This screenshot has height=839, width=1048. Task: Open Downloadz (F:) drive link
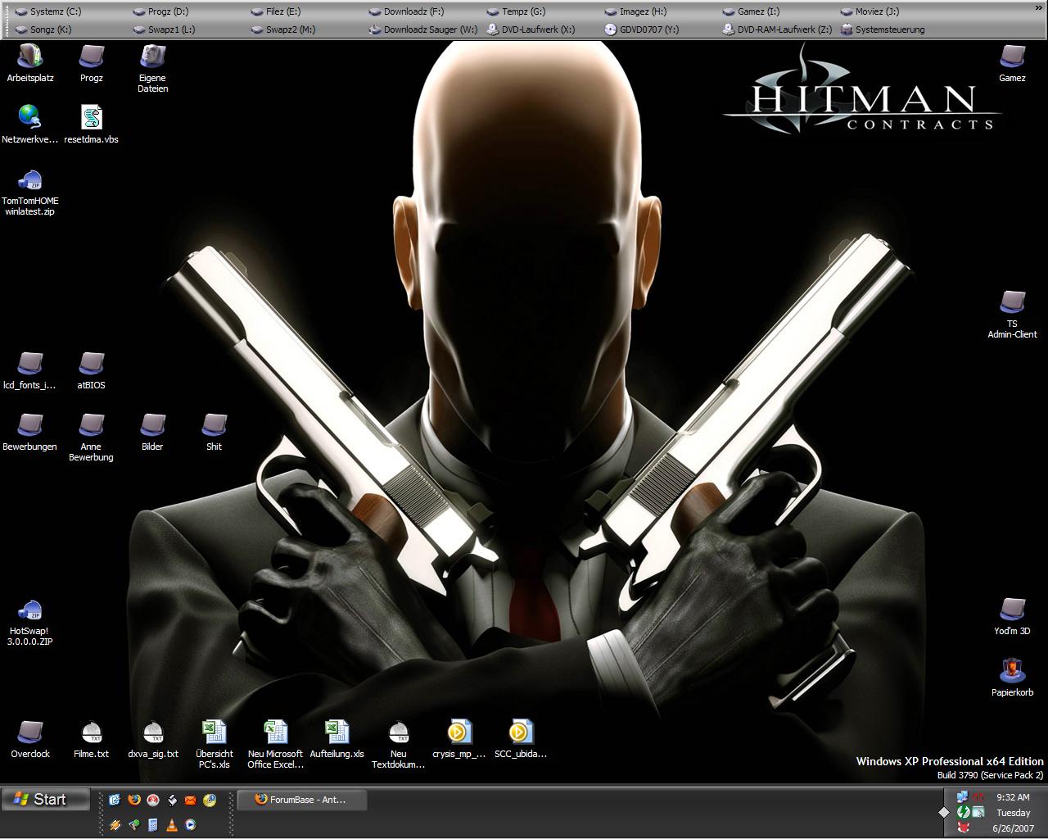click(x=406, y=11)
